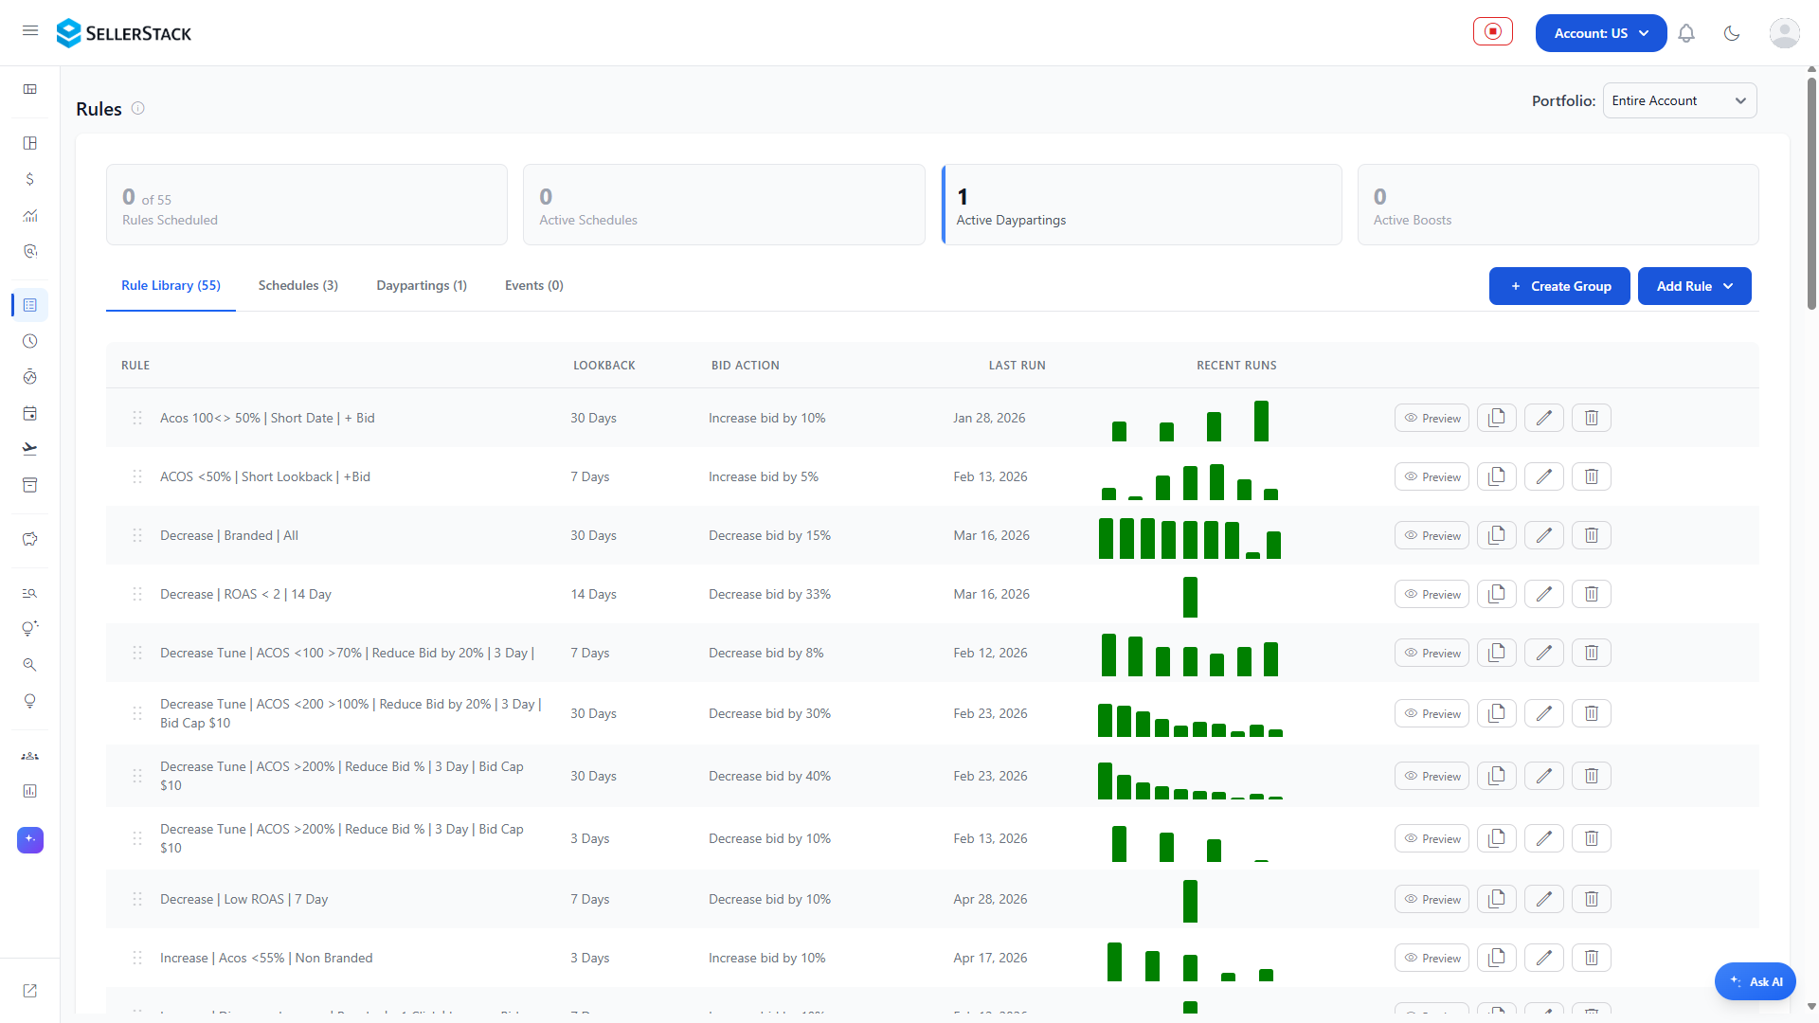Preview the ACOS <50% Short Lookback rule
The height and width of the screenshot is (1023, 1819).
coord(1432,476)
